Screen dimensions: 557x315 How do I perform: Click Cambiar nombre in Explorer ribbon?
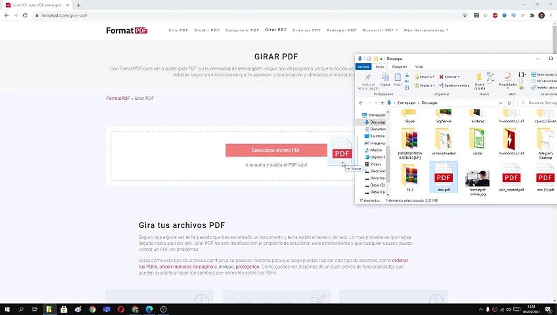click(454, 85)
